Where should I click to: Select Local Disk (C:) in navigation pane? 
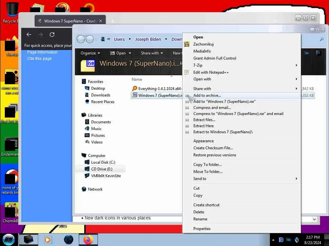103,162
